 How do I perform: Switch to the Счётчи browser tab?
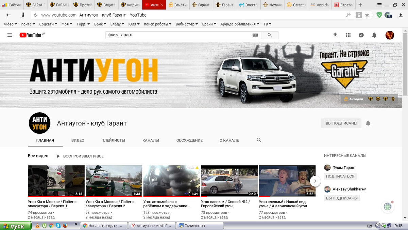tap(12, 5)
